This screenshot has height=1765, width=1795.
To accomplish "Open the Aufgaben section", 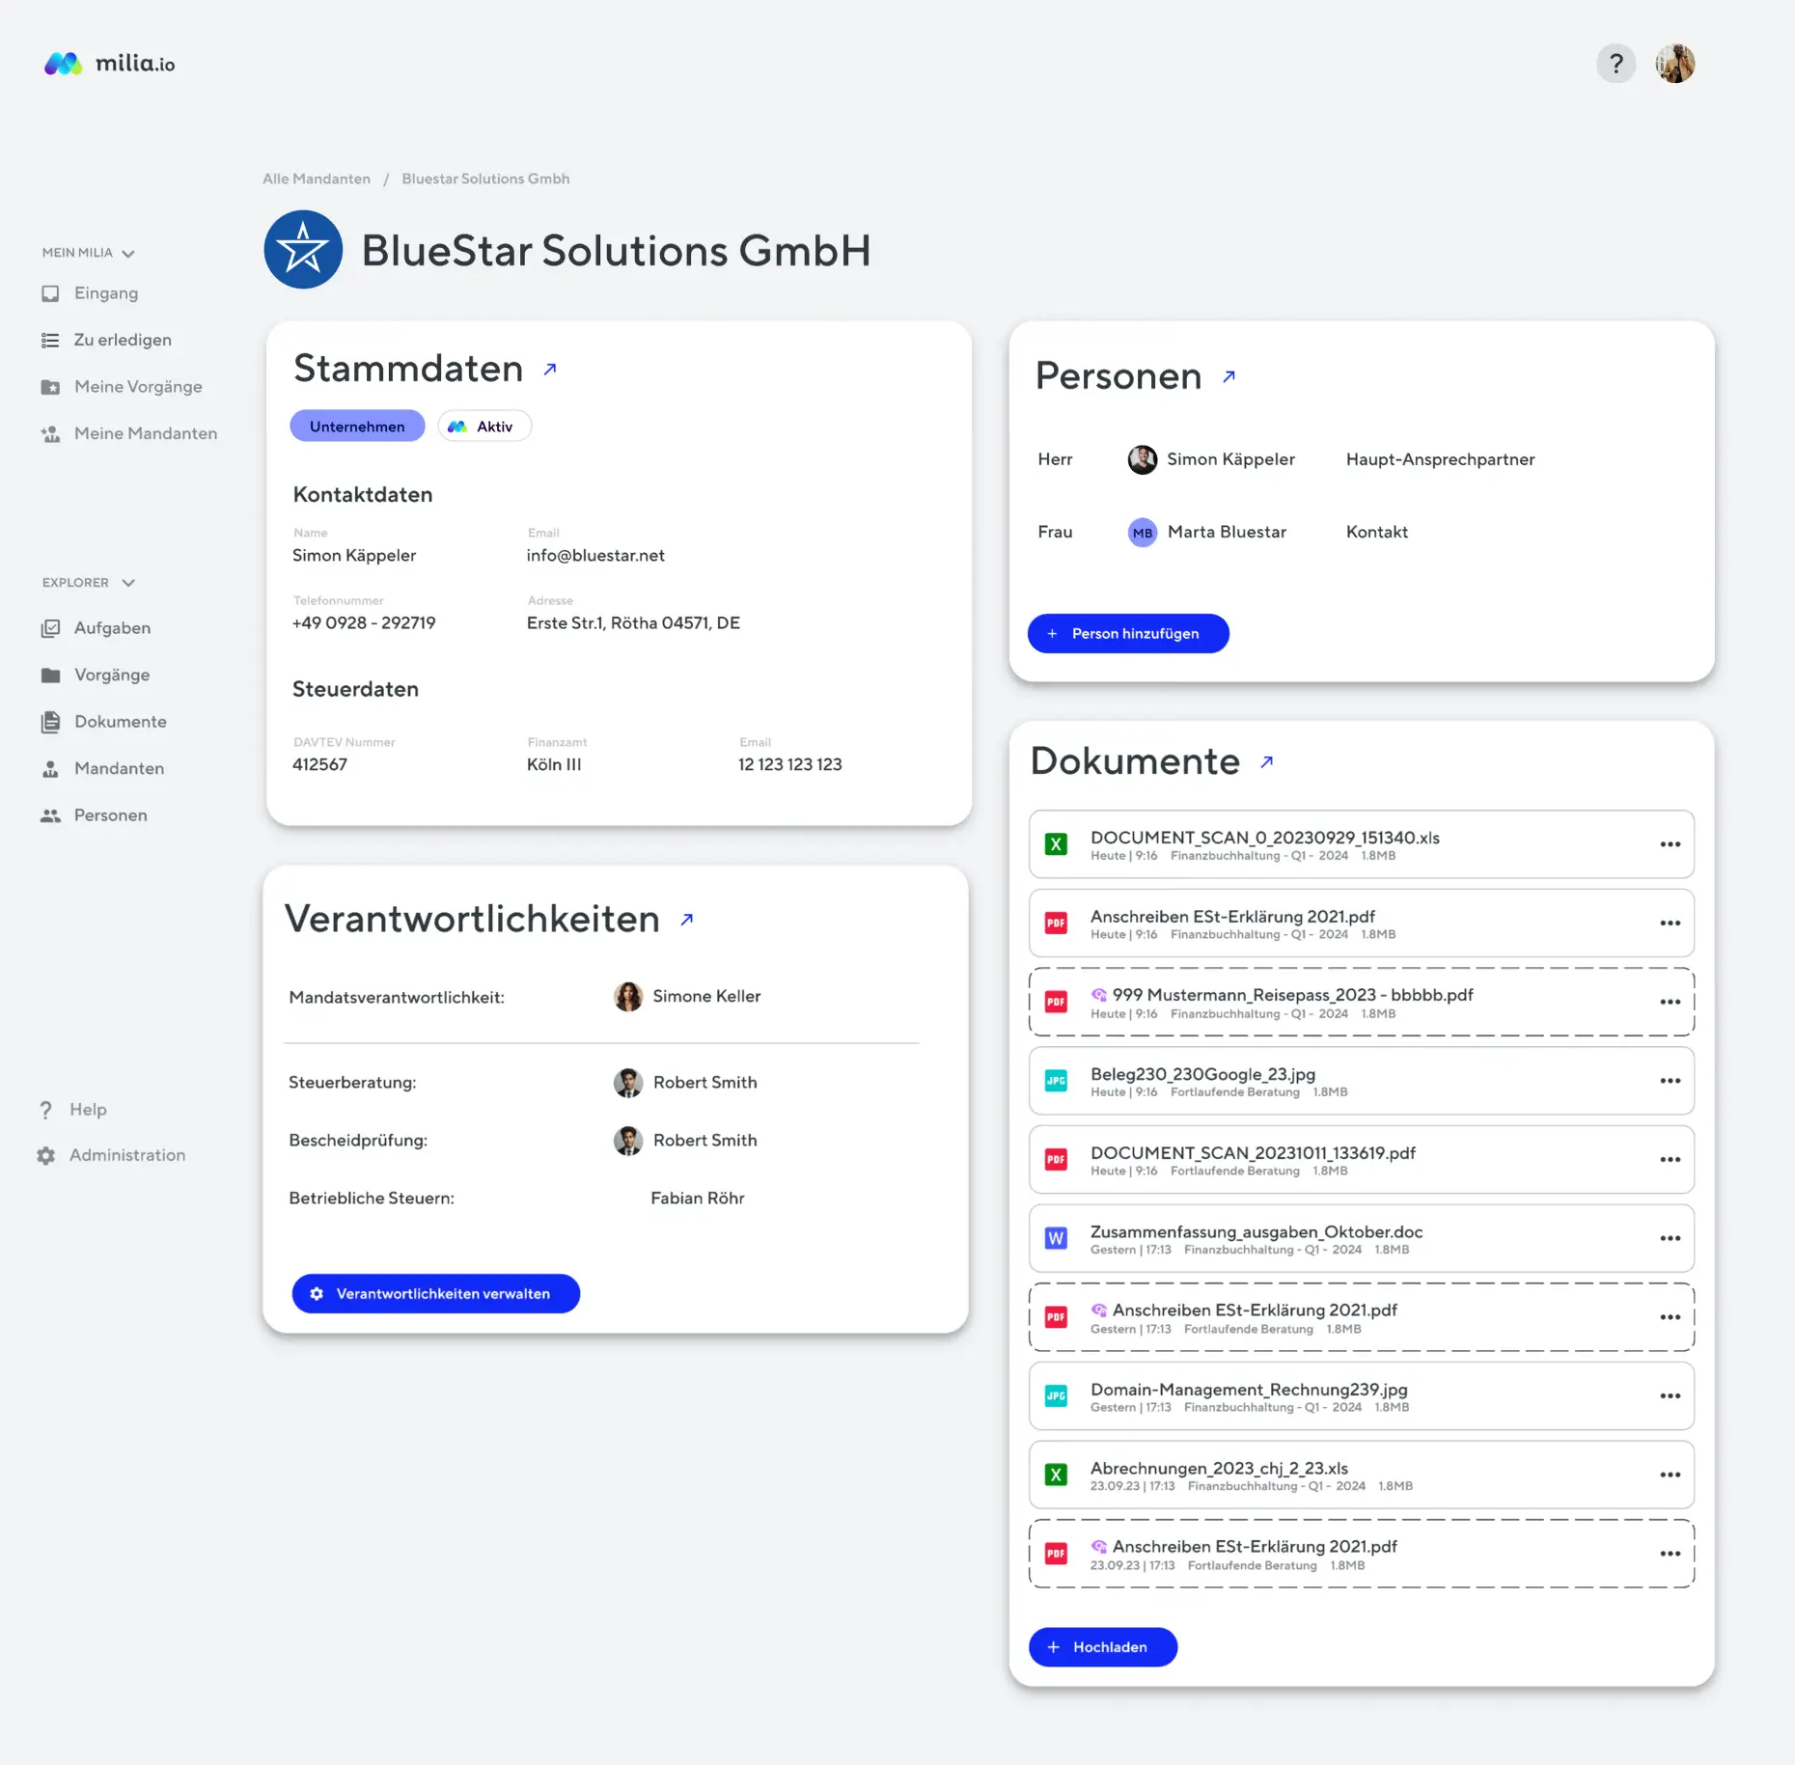I will (112, 627).
